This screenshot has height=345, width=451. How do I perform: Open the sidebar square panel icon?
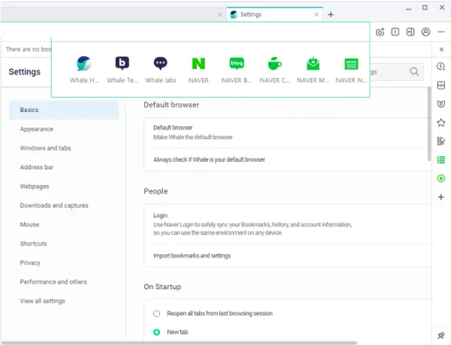(441, 85)
